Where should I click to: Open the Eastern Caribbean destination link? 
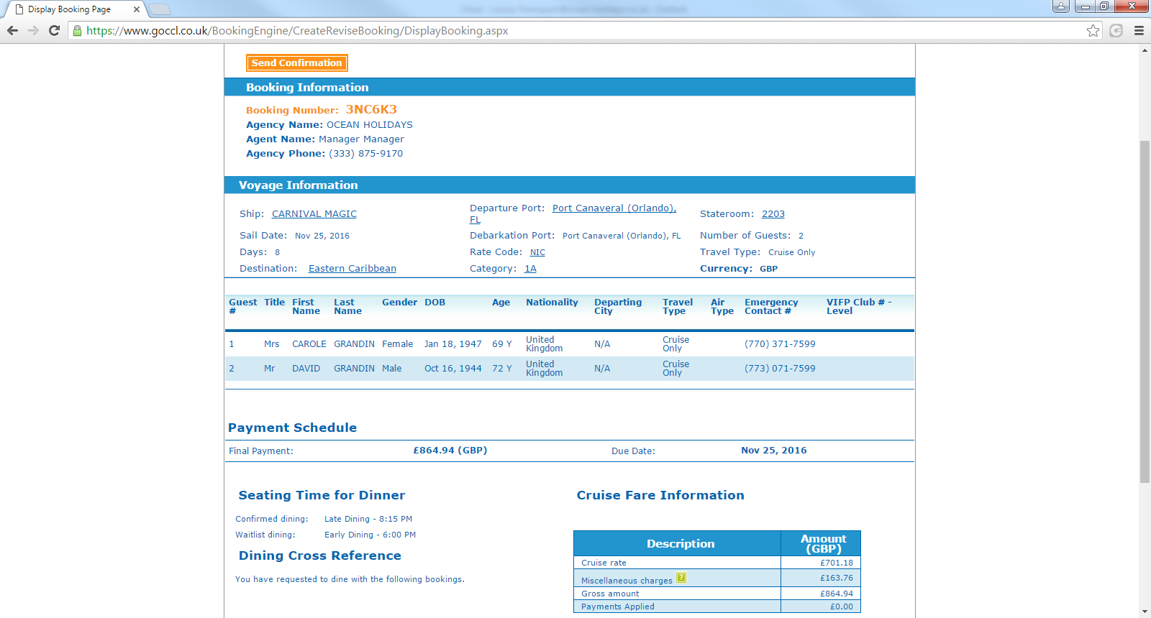[352, 269]
